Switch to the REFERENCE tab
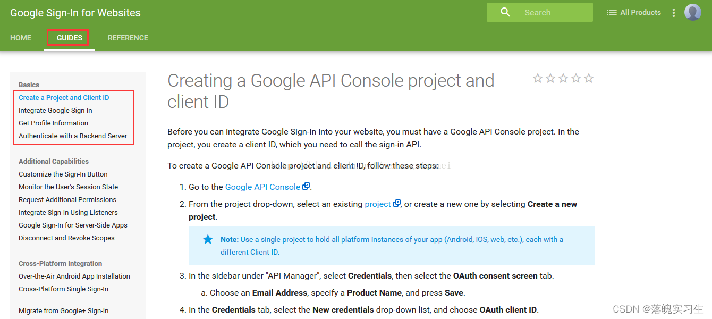Image resolution: width=712 pixels, height=319 pixels. 128,38
